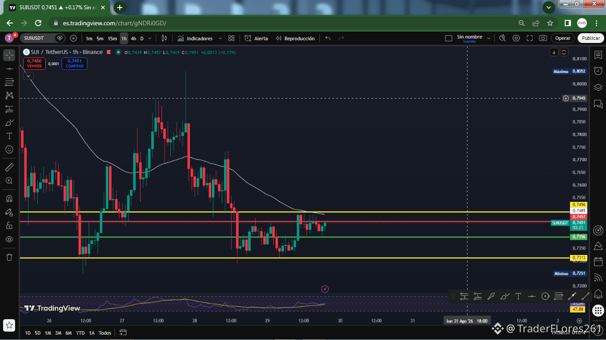Open the Chrome tab search chevron

549,7
